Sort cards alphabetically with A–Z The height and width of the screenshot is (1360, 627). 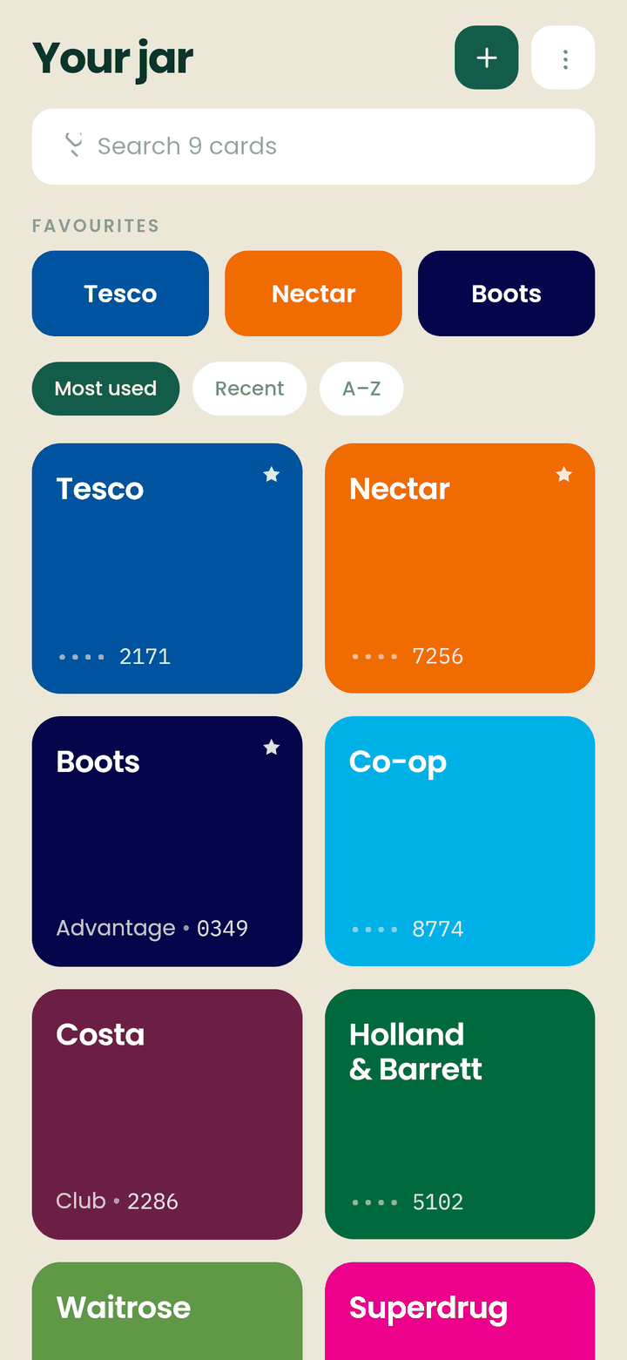point(361,389)
